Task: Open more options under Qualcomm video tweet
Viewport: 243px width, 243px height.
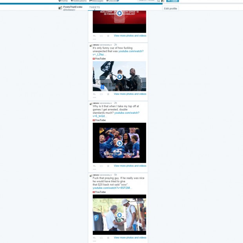Action: point(94,39)
